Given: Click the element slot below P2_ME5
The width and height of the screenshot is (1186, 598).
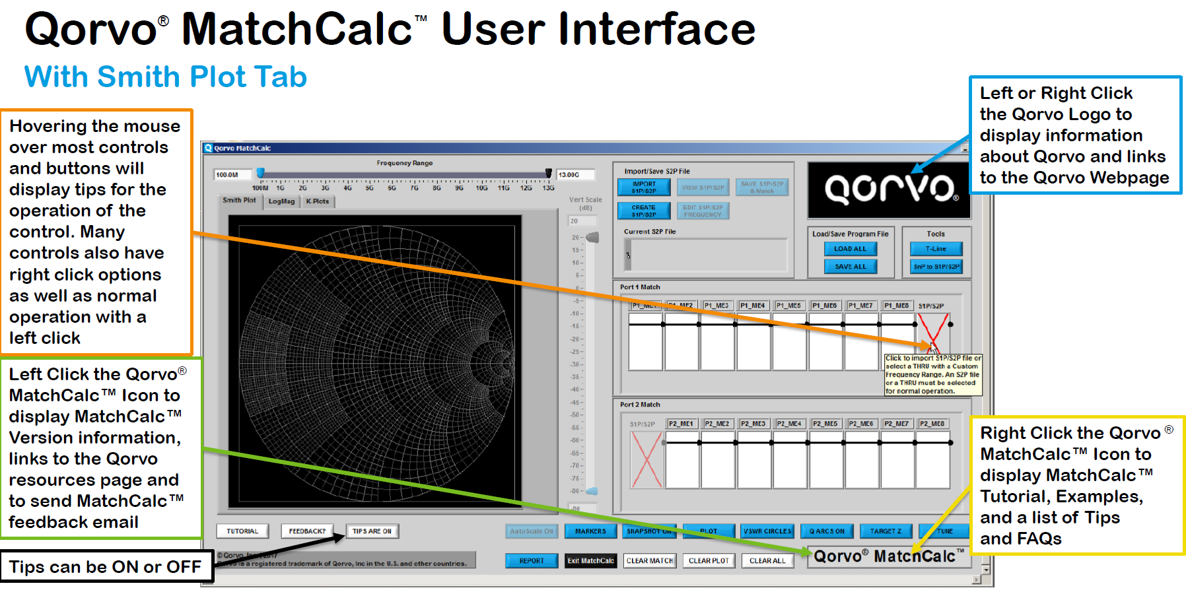Looking at the screenshot, I should click(x=825, y=459).
